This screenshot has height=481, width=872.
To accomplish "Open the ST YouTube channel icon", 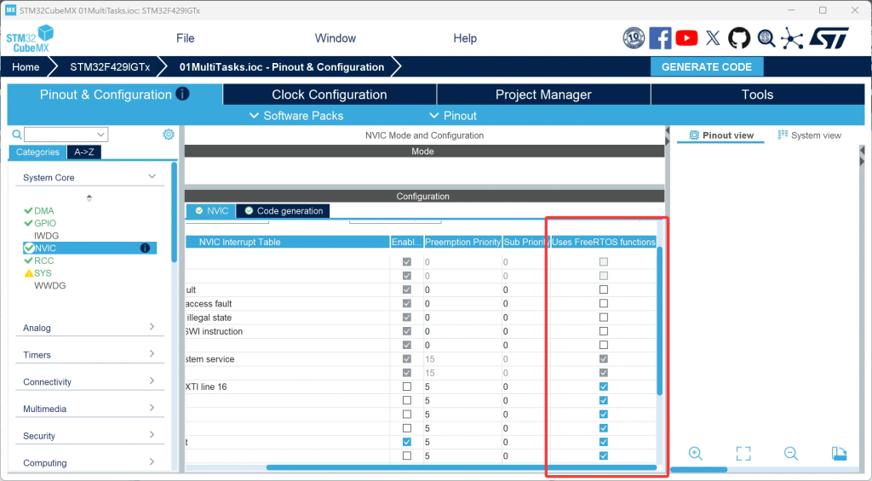I will tap(686, 37).
